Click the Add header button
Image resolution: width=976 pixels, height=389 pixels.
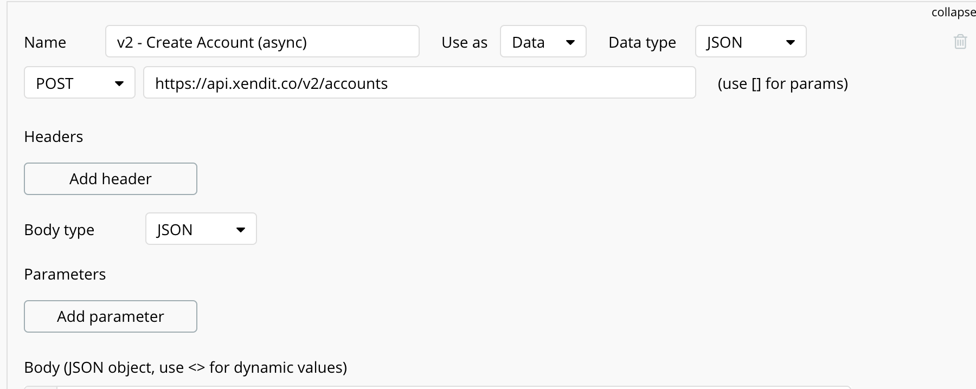[111, 179]
